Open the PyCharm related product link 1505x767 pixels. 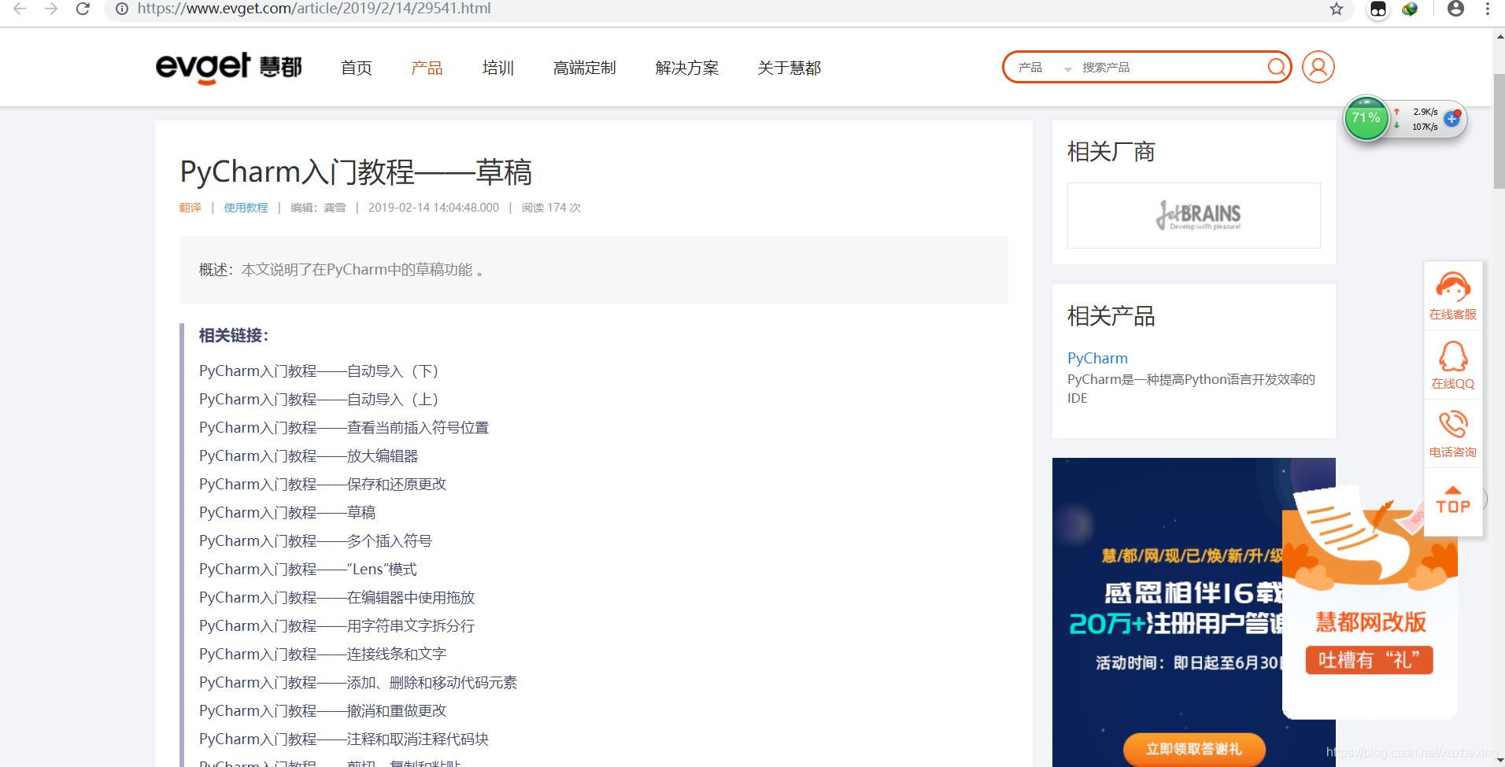(x=1097, y=358)
